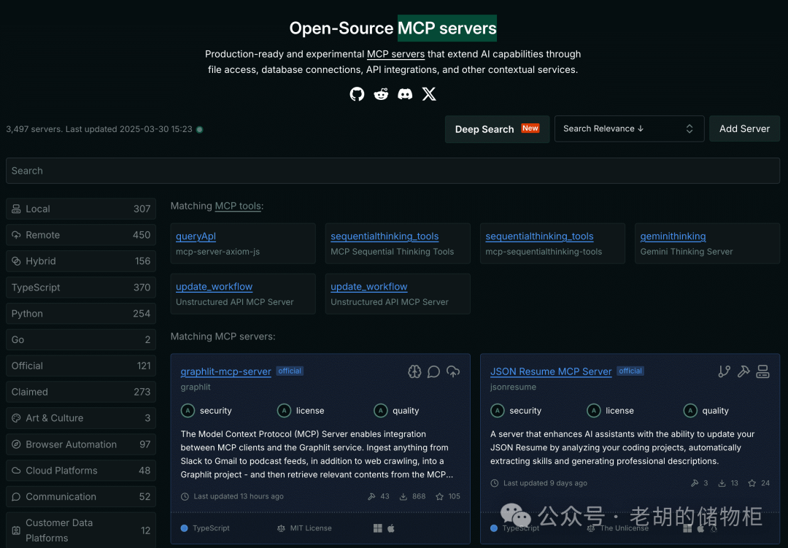Screen dimensions: 788x548
Task: Open the Reddit icon link
Action: pyautogui.click(x=381, y=94)
